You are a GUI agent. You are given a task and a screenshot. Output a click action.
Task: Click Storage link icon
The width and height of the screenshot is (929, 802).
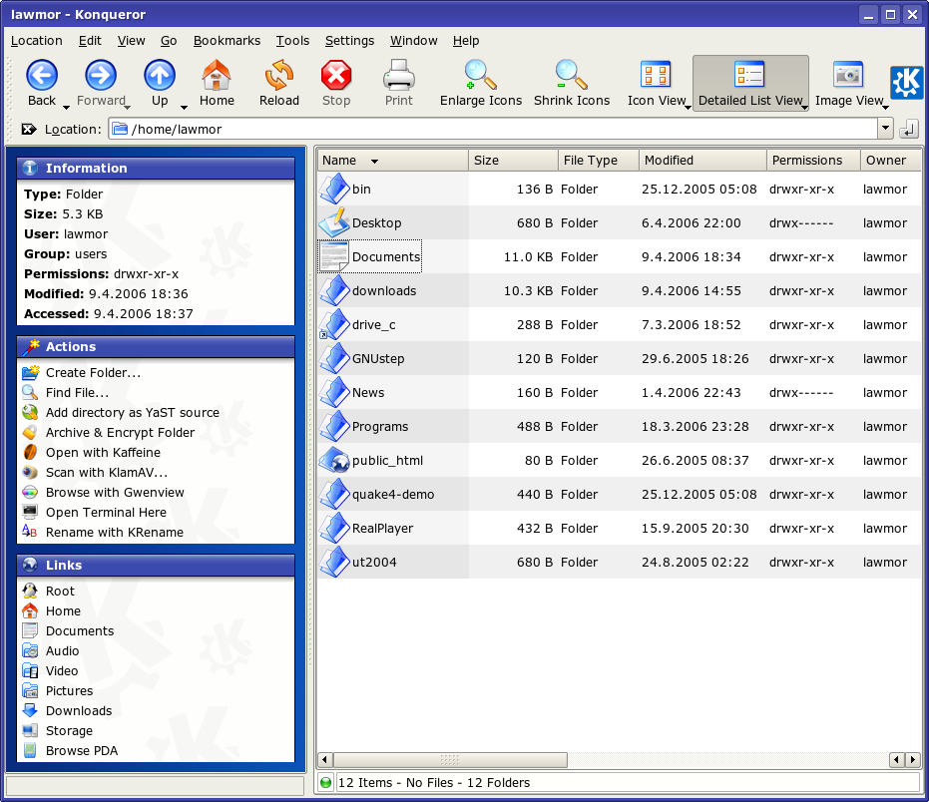(30, 731)
